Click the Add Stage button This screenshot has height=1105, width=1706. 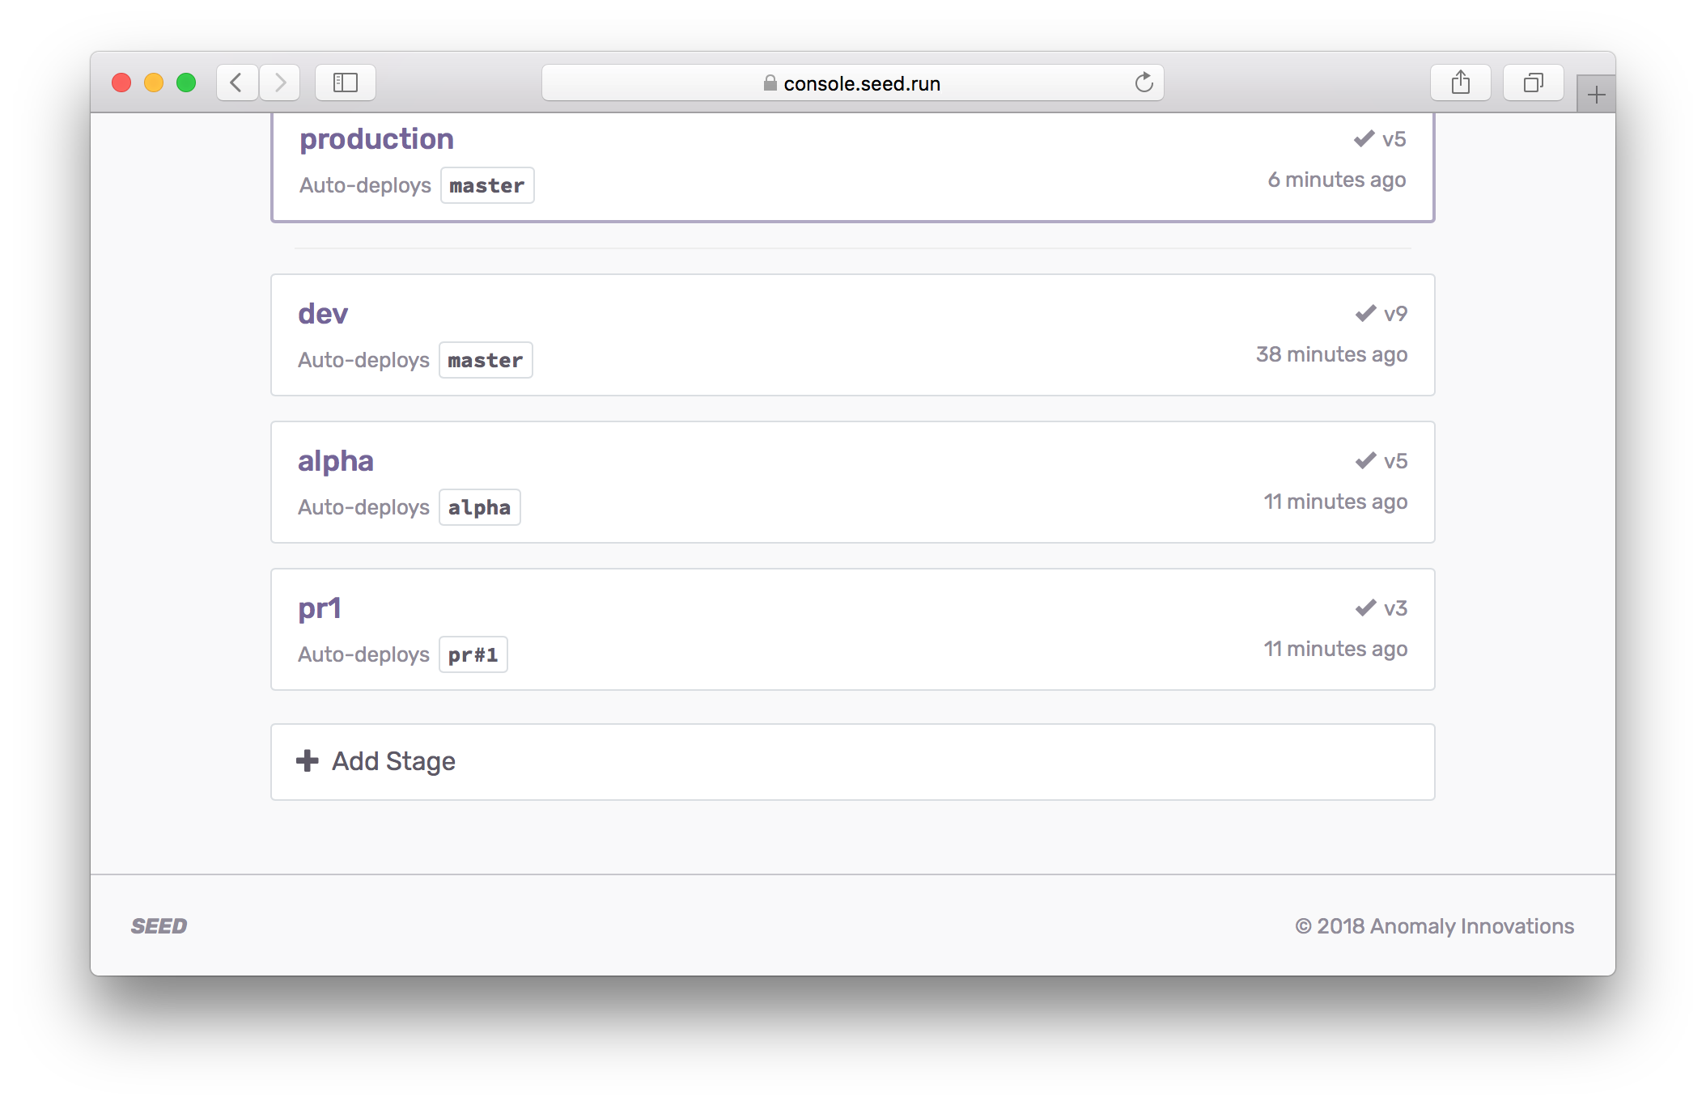point(393,761)
